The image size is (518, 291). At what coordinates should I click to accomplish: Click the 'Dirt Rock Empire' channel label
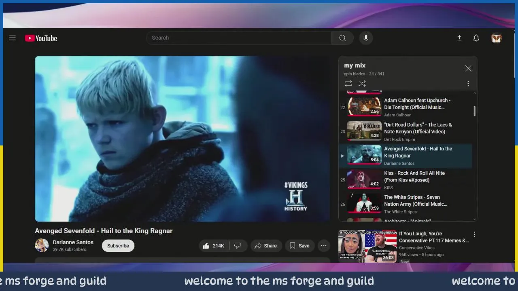coord(399,139)
